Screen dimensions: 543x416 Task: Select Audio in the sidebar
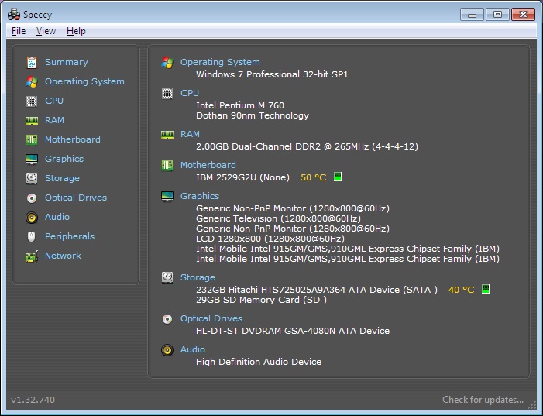pyautogui.click(x=57, y=217)
